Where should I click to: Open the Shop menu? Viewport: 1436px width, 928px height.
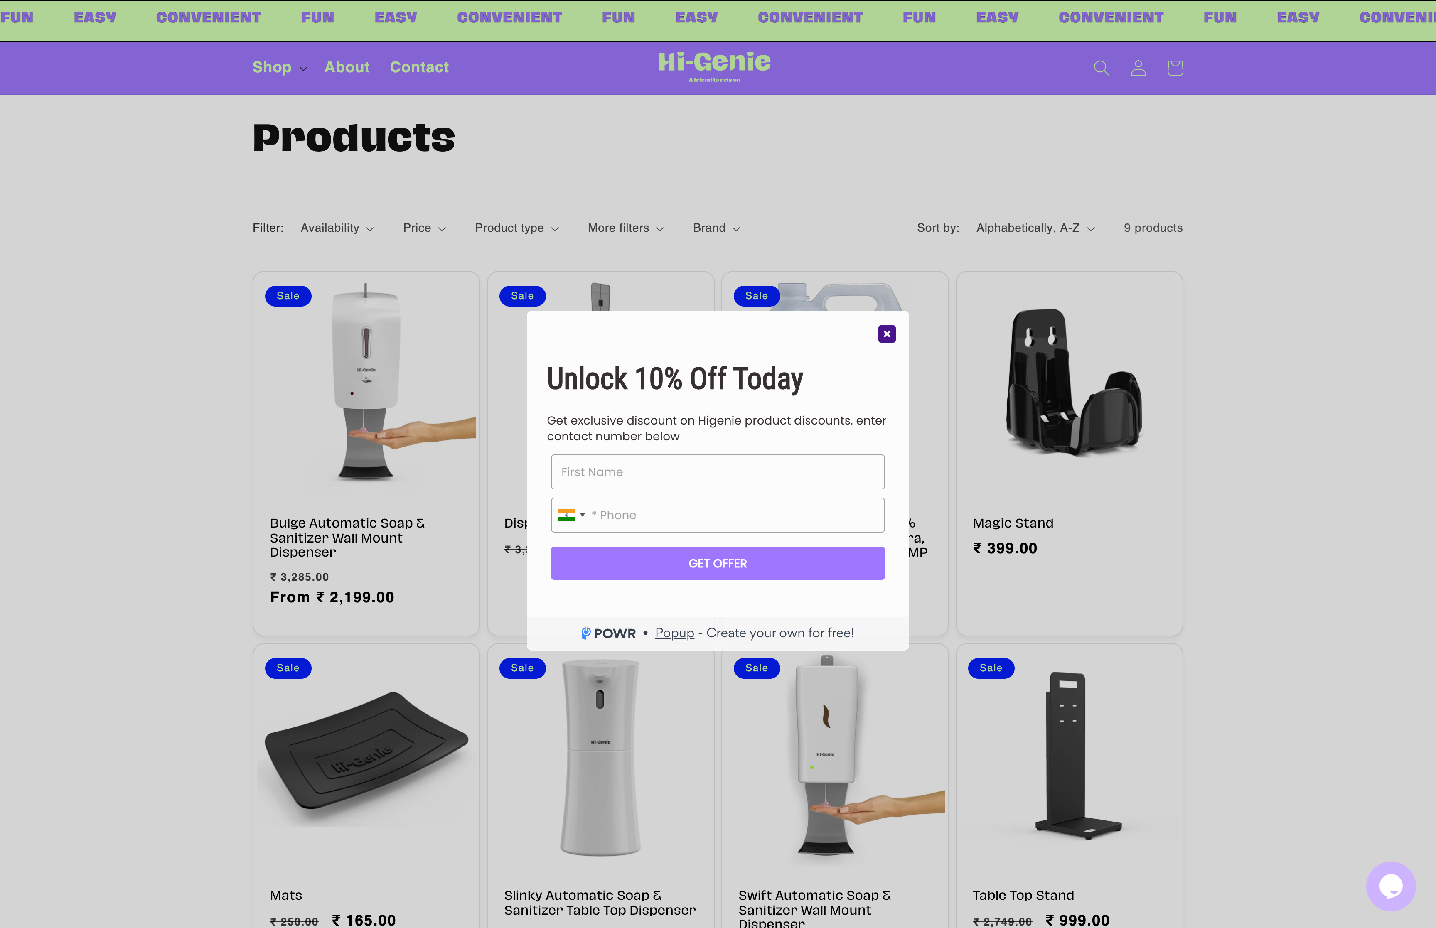pyautogui.click(x=280, y=67)
